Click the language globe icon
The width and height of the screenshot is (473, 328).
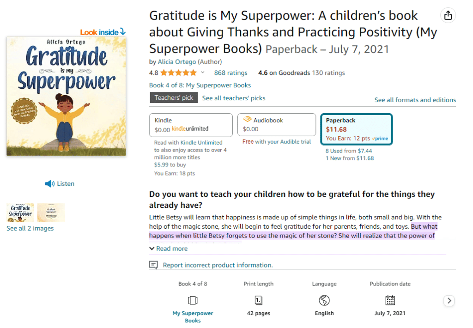[x=324, y=300]
